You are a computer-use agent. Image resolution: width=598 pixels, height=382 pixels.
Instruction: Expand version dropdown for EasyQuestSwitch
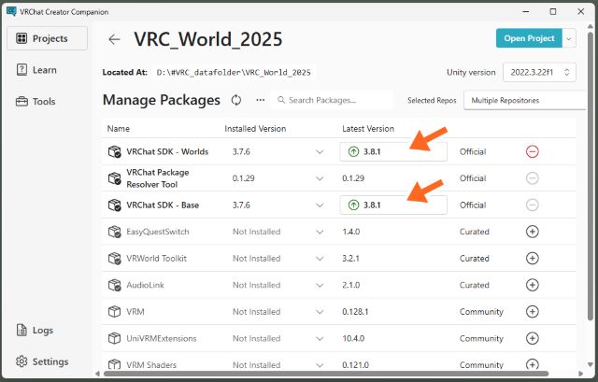[320, 233]
